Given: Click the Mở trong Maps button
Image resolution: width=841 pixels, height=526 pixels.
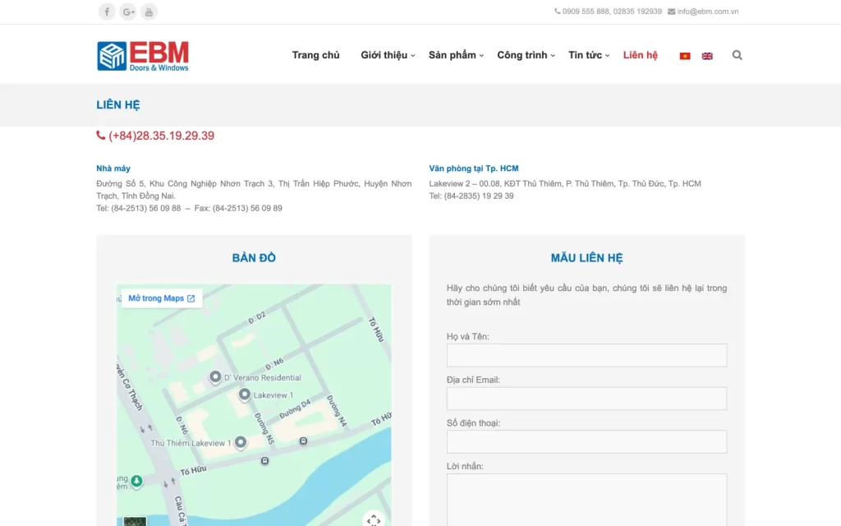Looking at the screenshot, I should pyautogui.click(x=162, y=298).
